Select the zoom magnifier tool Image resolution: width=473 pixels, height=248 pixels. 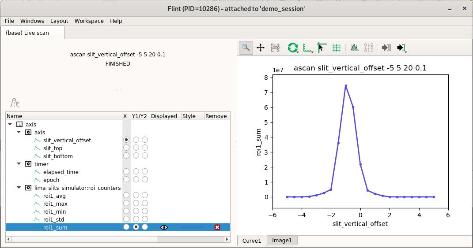pos(246,48)
